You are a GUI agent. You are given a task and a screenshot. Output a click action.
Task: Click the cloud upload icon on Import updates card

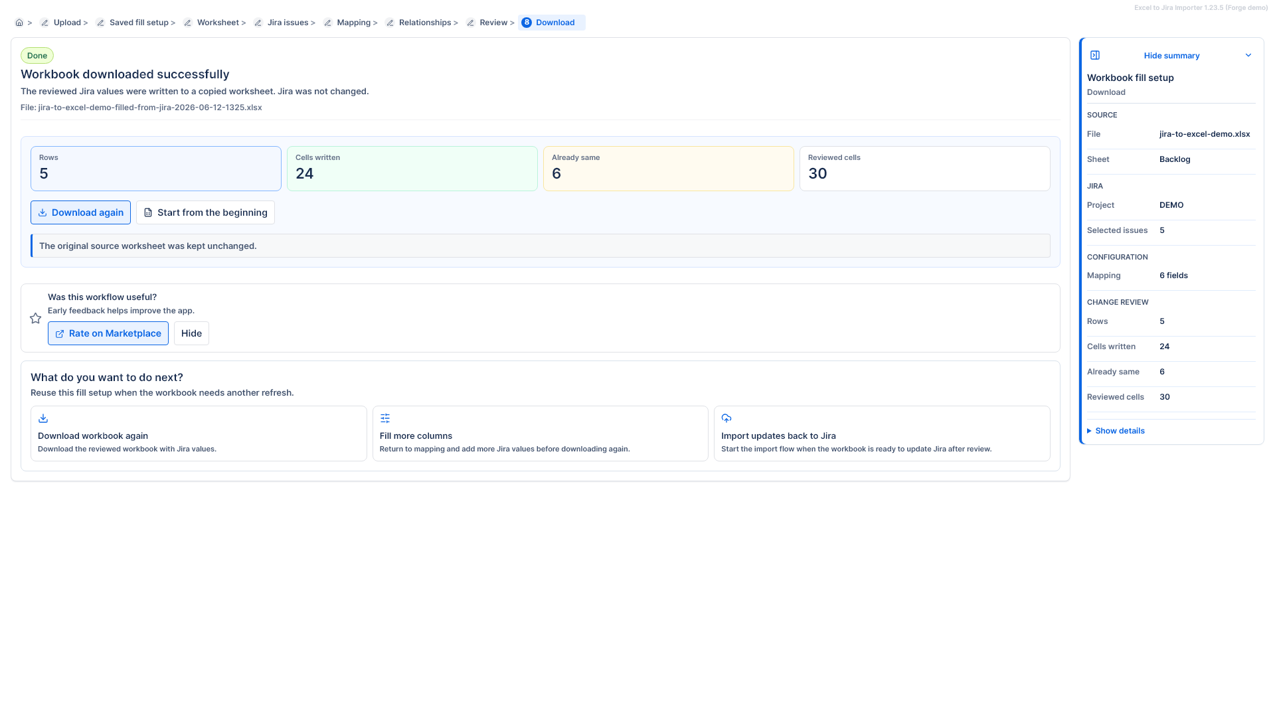point(726,418)
